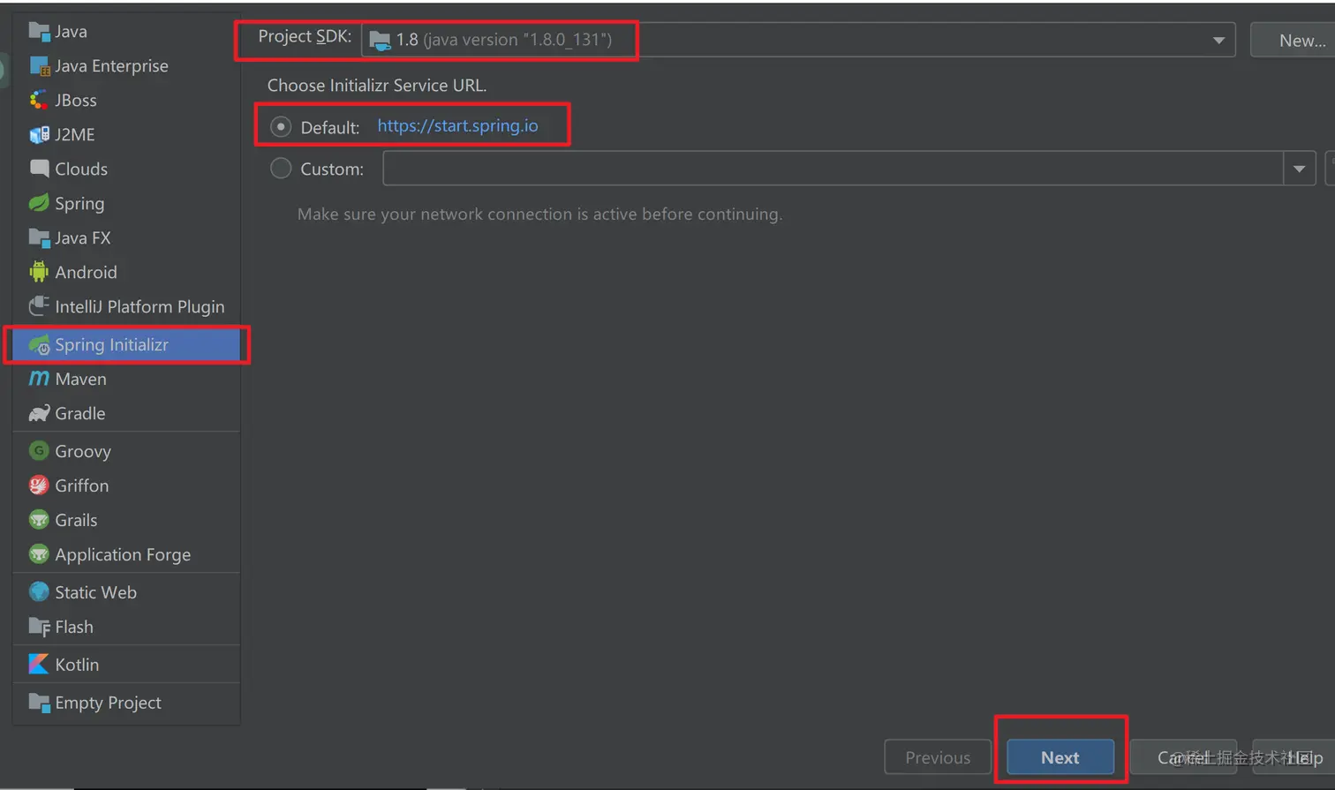Click the Griffon icon
This screenshot has height=790, width=1335.
coord(39,485)
